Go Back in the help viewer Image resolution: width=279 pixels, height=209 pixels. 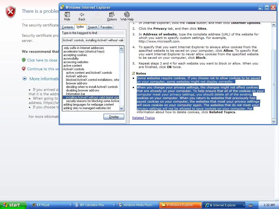[x=82, y=16]
